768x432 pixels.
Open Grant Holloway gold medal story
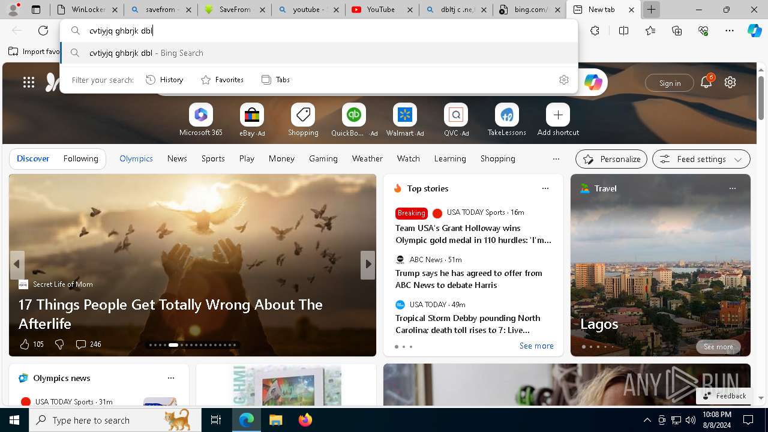pyautogui.click(x=473, y=234)
